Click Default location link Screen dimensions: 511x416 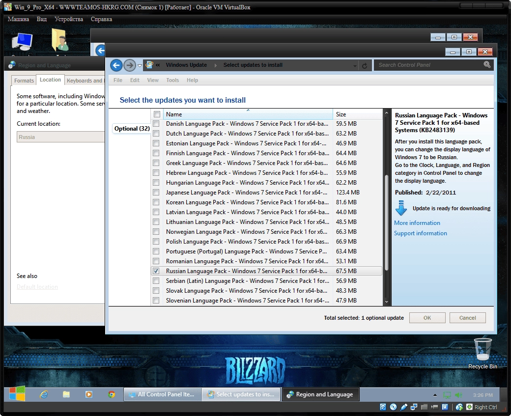[x=37, y=287]
